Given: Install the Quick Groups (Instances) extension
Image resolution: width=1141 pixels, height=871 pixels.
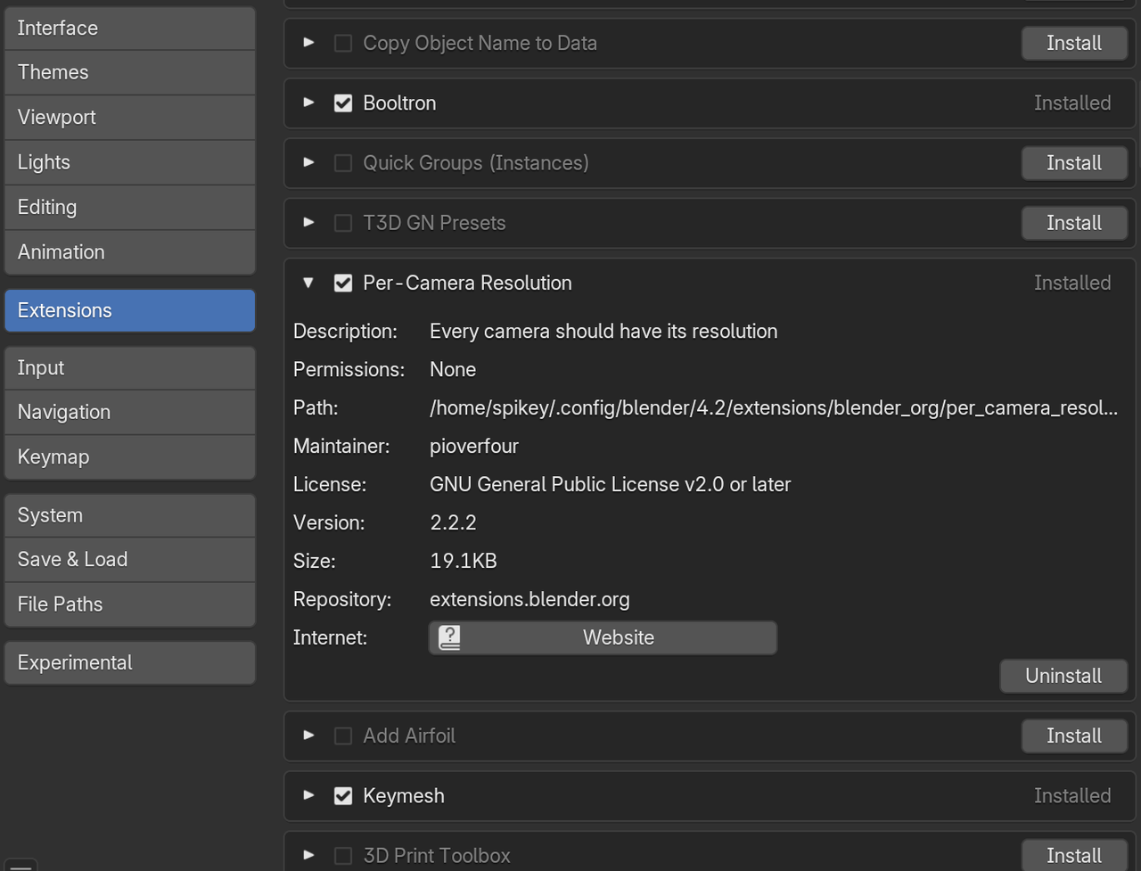Looking at the screenshot, I should coord(1073,163).
